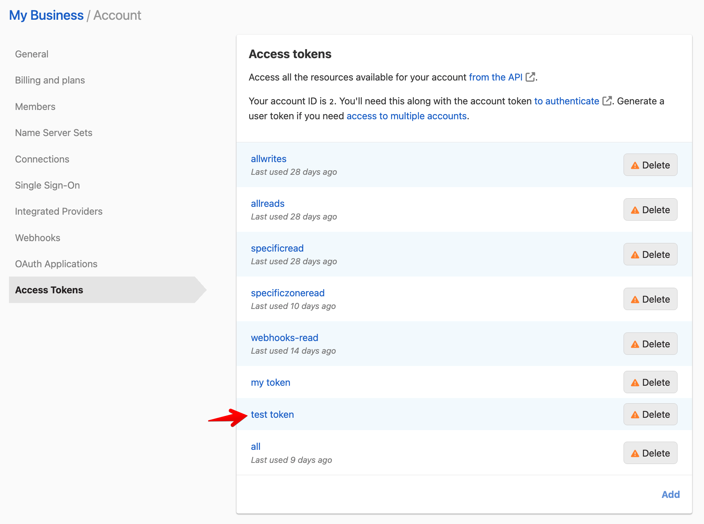The height and width of the screenshot is (524, 704).
Task: Open the 'my token' entry
Action: pyautogui.click(x=270, y=382)
